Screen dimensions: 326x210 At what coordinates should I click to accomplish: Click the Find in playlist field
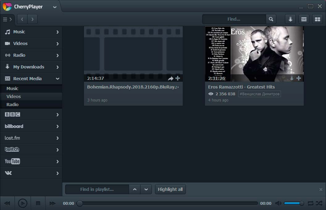click(x=97, y=189)
